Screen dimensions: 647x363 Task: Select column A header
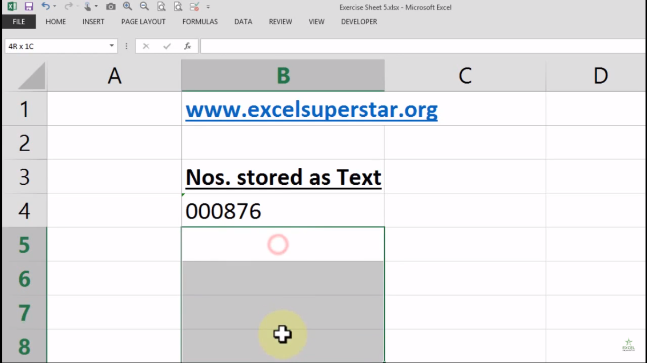[114, 76]
